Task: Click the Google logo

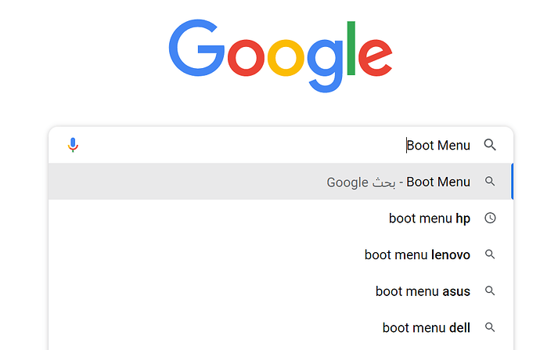Action: (x=279, y=53)
